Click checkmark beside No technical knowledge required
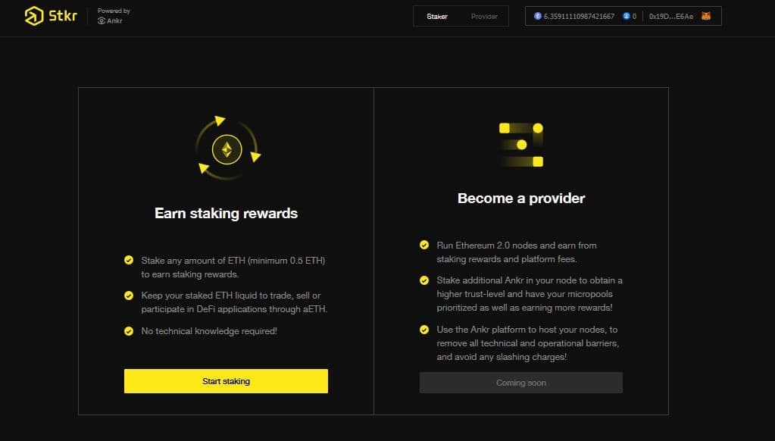Screen dimensions: 775x441 pyautogui.click(x=129, y=331)
